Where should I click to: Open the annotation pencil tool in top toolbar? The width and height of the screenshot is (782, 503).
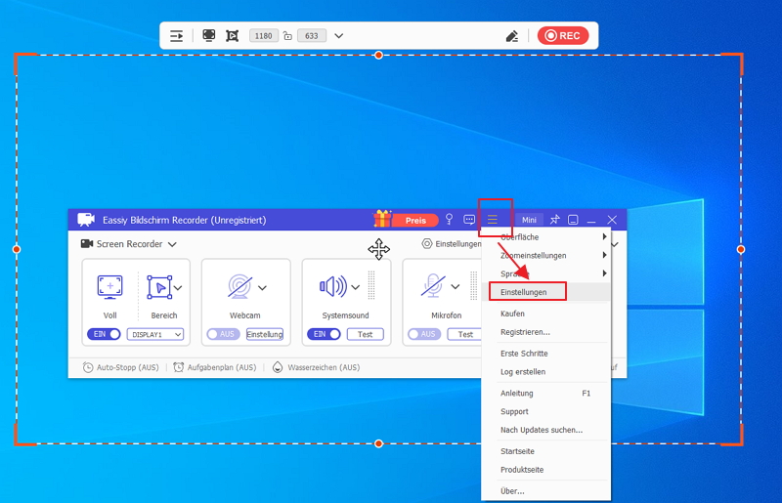coord(511,35)
